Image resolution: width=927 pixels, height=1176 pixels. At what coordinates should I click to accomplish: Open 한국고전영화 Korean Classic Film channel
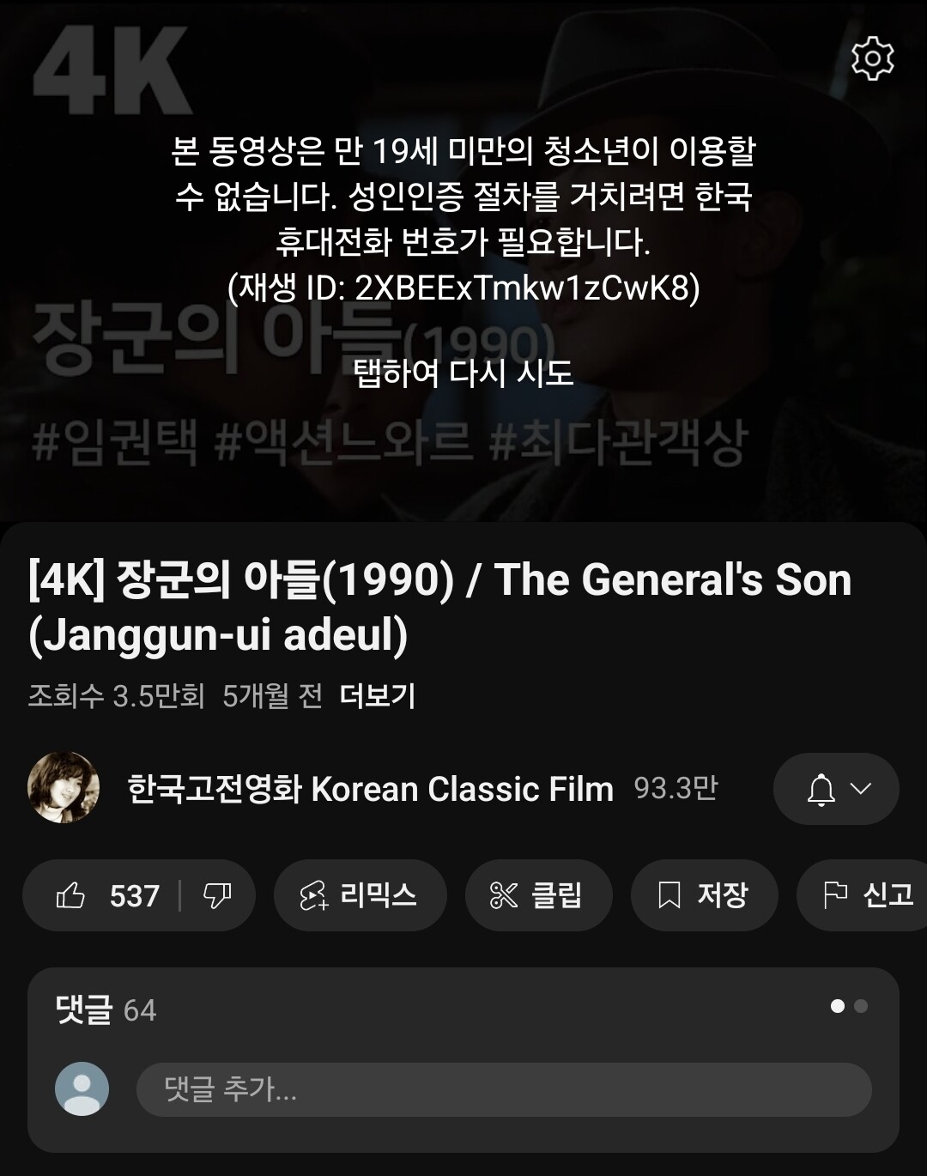click(x=371, y=789)
